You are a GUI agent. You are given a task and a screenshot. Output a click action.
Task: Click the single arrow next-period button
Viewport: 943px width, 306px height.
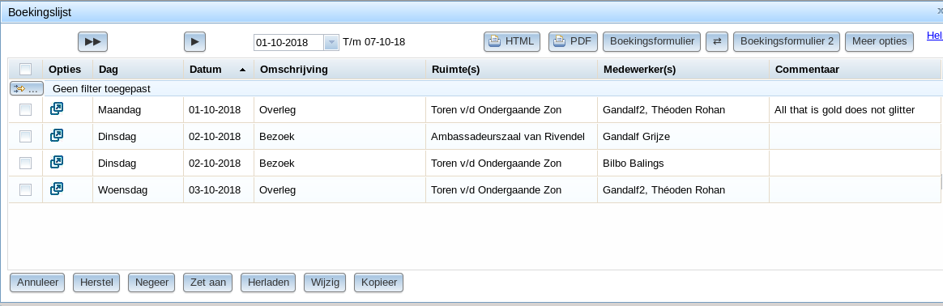(195, 41)
